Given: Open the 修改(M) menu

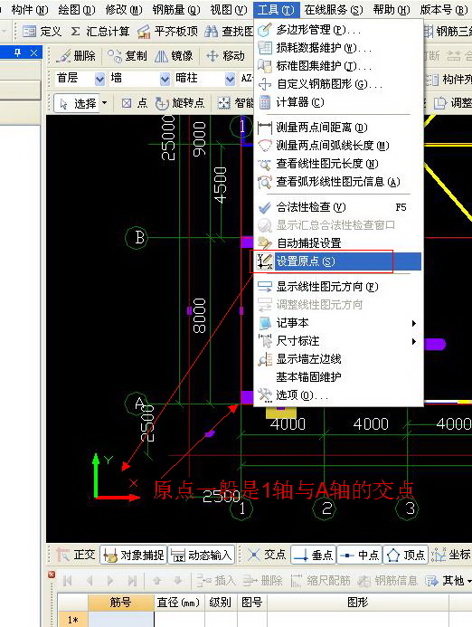Looking at the screenshot, I should [124, 9].
